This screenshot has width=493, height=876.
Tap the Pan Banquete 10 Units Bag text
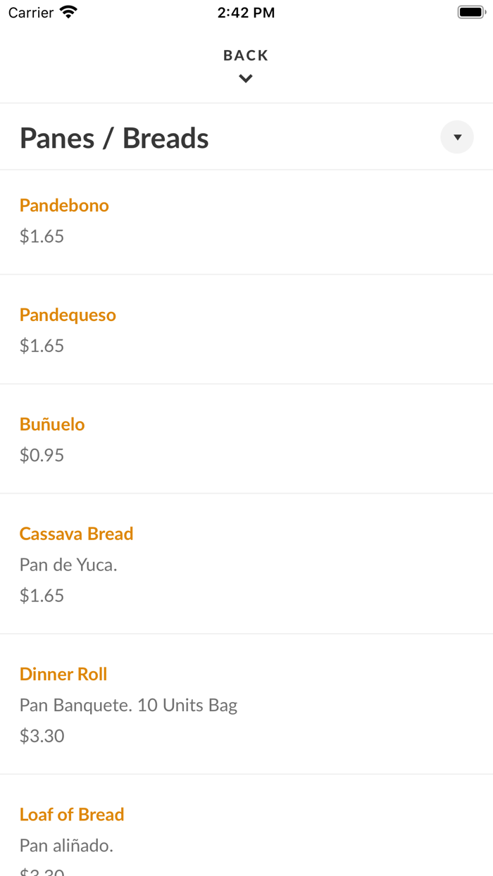click(x=128, y=705)
